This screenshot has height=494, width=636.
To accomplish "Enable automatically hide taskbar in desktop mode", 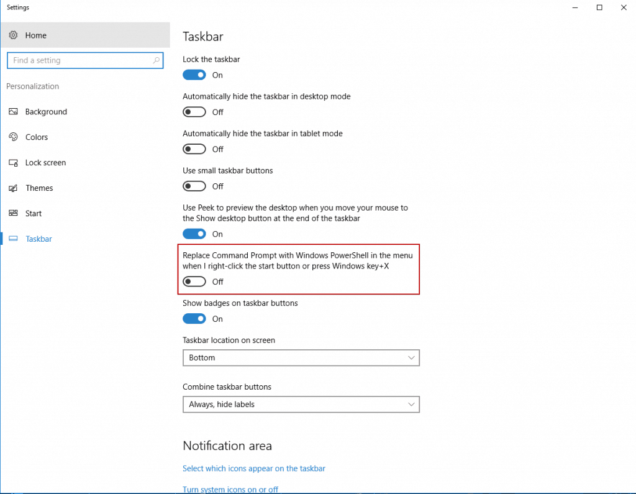I will (x=194, y=112).
